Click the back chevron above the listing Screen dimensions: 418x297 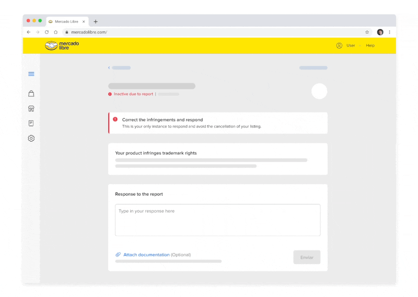point(109,67)
